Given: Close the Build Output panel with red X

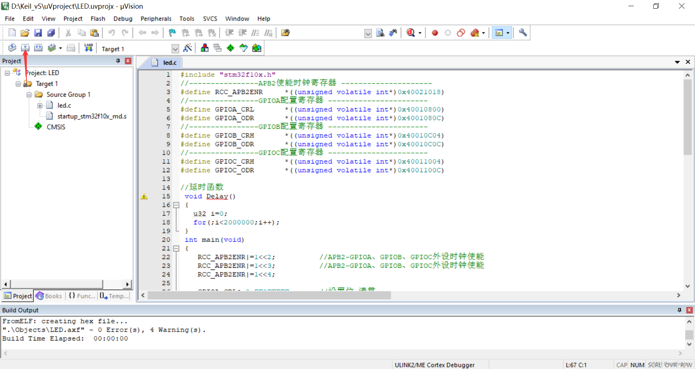Looking at the screenshot, I should (x=690, y=310).
